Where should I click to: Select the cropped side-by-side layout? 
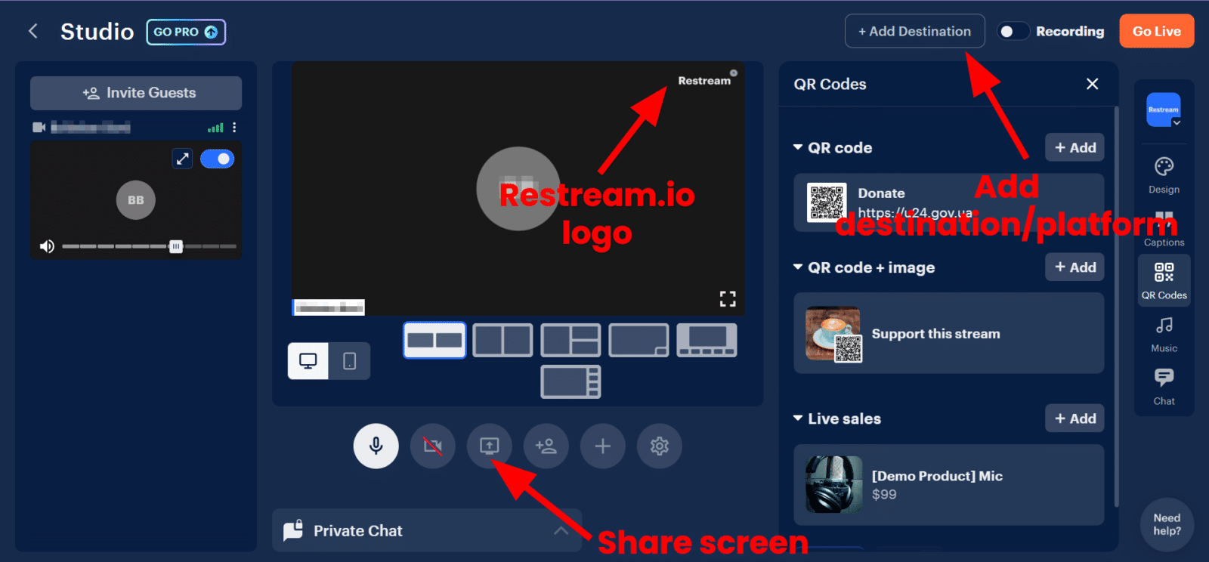(x=434, y=340)
